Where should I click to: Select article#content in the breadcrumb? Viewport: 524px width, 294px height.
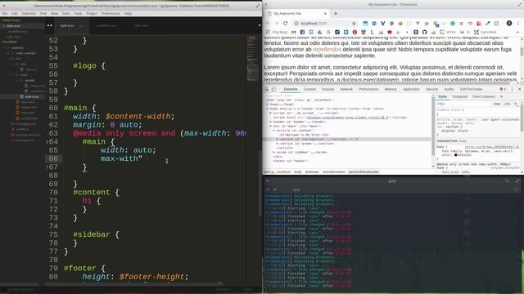333,172
